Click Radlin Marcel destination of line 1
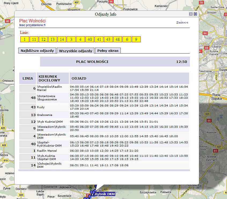The height and width of the screenshot is (199, 227). coord(47,151)
